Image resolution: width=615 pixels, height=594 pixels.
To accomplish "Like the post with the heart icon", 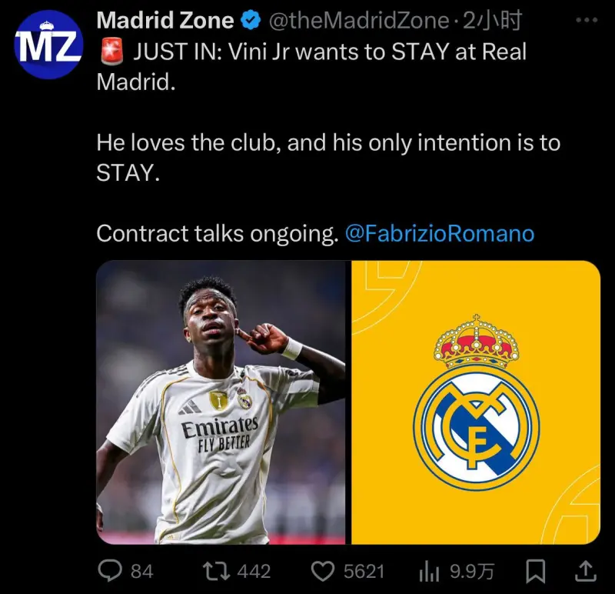I will [323, 571].
